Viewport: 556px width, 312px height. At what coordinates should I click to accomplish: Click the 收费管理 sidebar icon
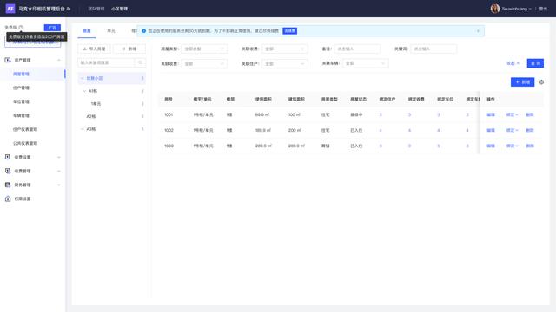[x=8, y=171]
